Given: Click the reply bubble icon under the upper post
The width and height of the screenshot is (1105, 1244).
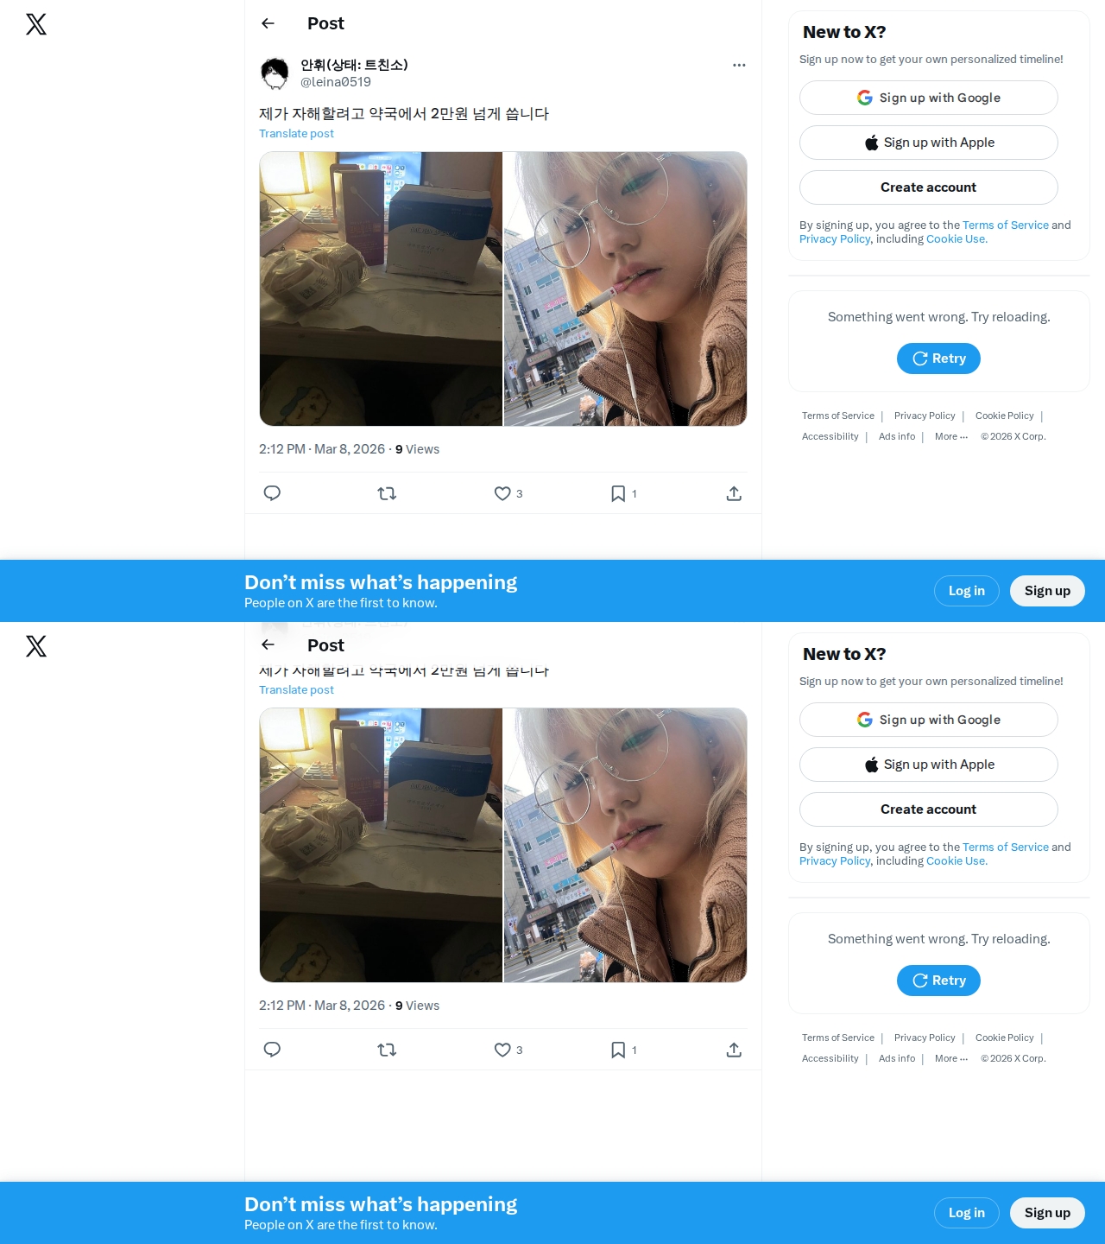Looking at the screenshot, I should coord(272,493).
